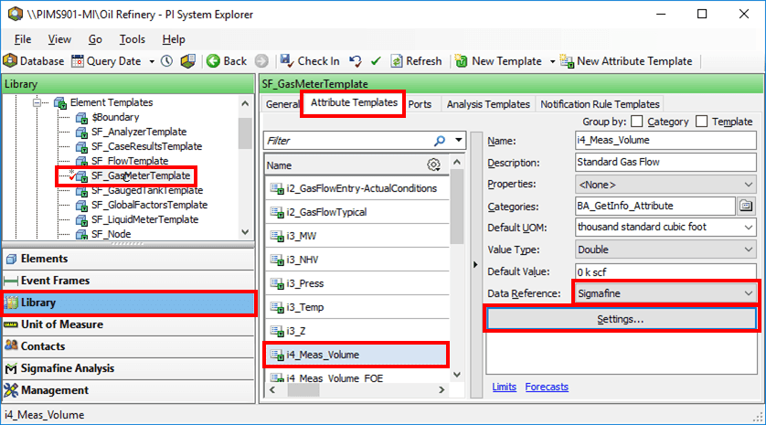Click the Database toolbar icon
Image resolution: width=766 pixels, height=425 pixels.
[x=10, y=60]
